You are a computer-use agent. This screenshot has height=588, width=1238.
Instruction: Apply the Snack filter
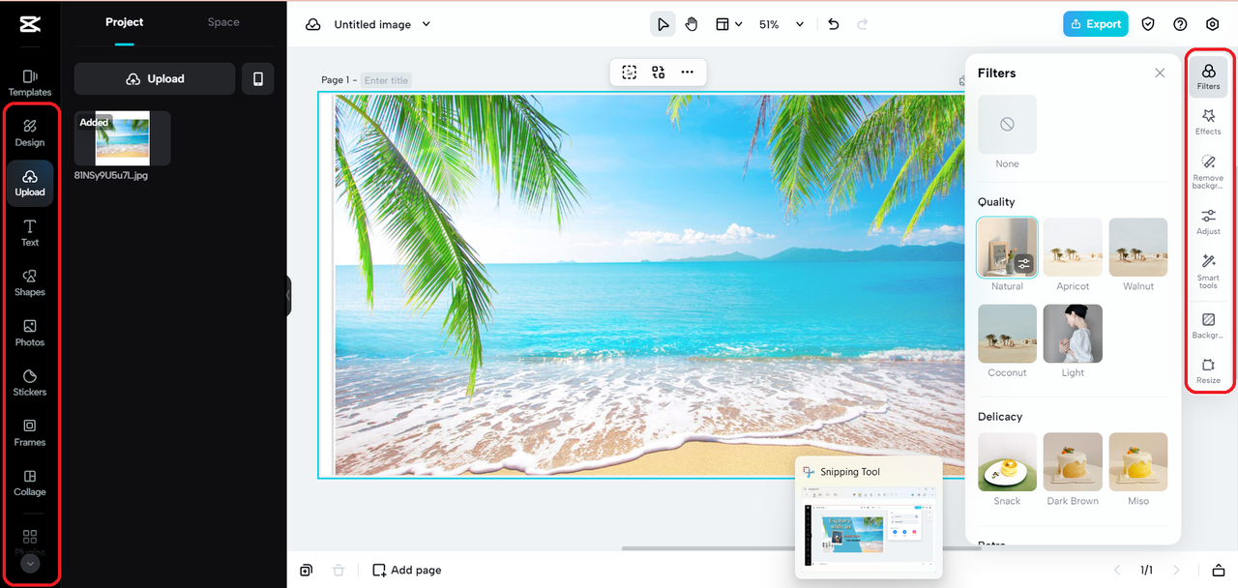[x=1007, y=462]
